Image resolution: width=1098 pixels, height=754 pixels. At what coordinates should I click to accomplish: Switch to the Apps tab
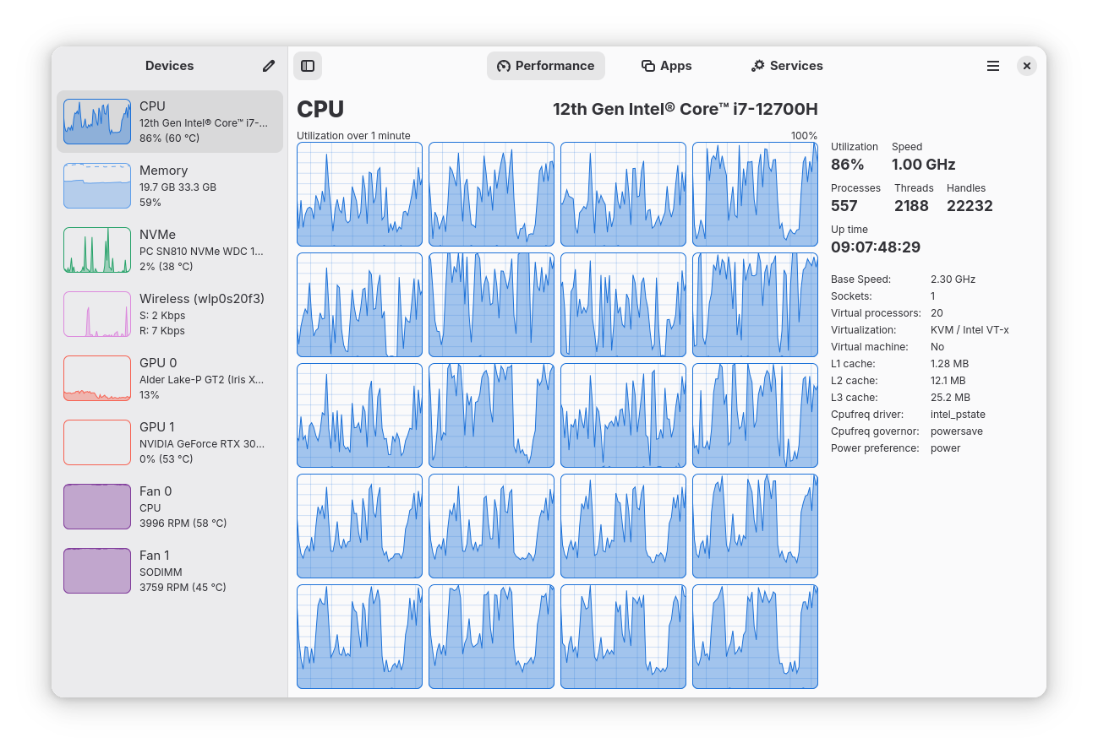666,66
